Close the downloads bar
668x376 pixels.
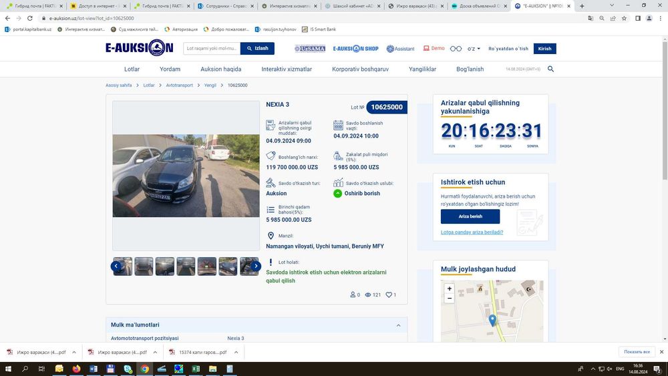[x=661, y=352]
